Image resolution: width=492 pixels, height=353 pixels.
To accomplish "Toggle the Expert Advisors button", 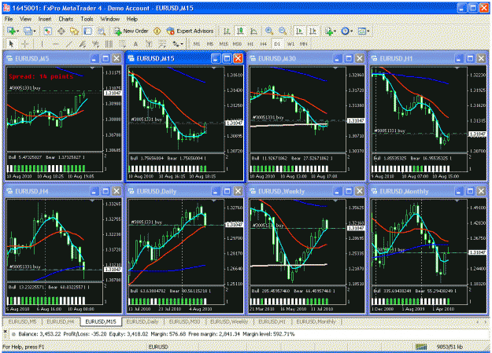I will pyautogui.click(x=191, y=31).
